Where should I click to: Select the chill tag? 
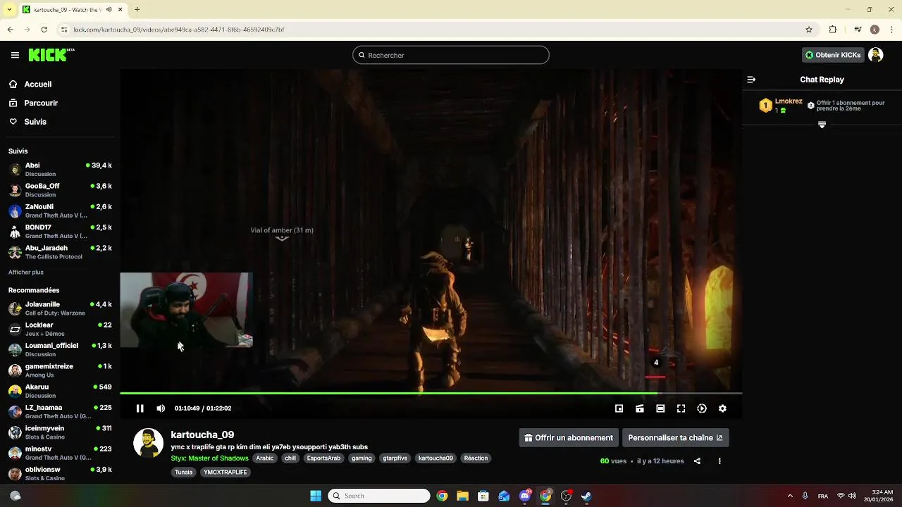(290, 458)
